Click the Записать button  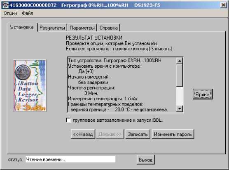138,134
